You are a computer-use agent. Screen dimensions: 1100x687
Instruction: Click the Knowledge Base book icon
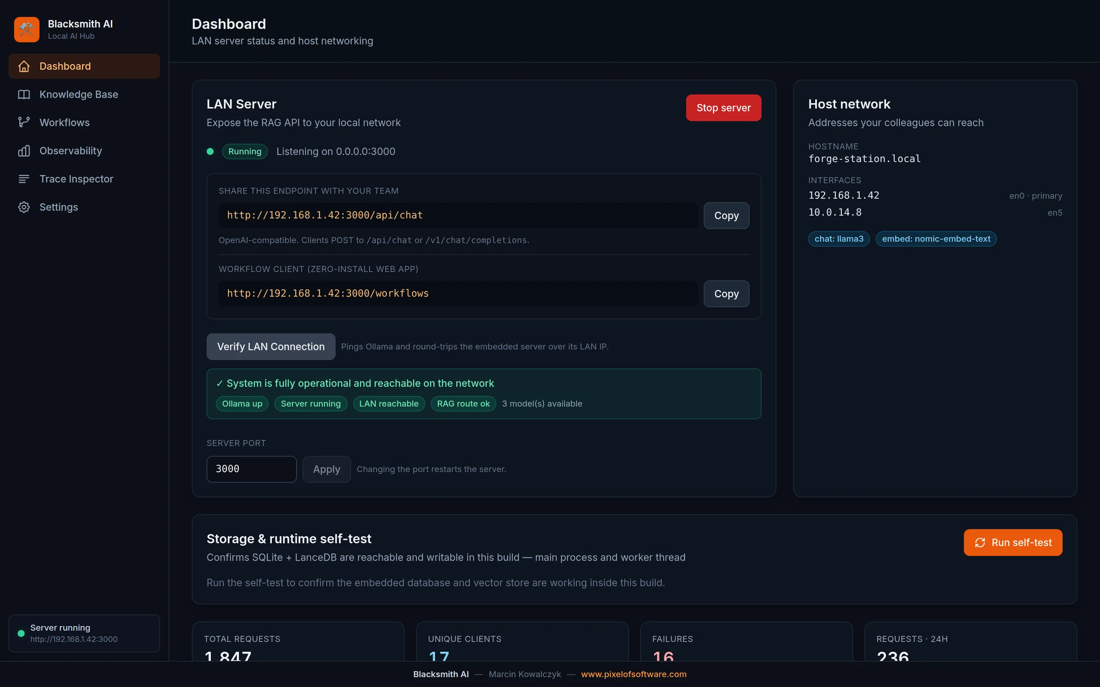point(24,94)
